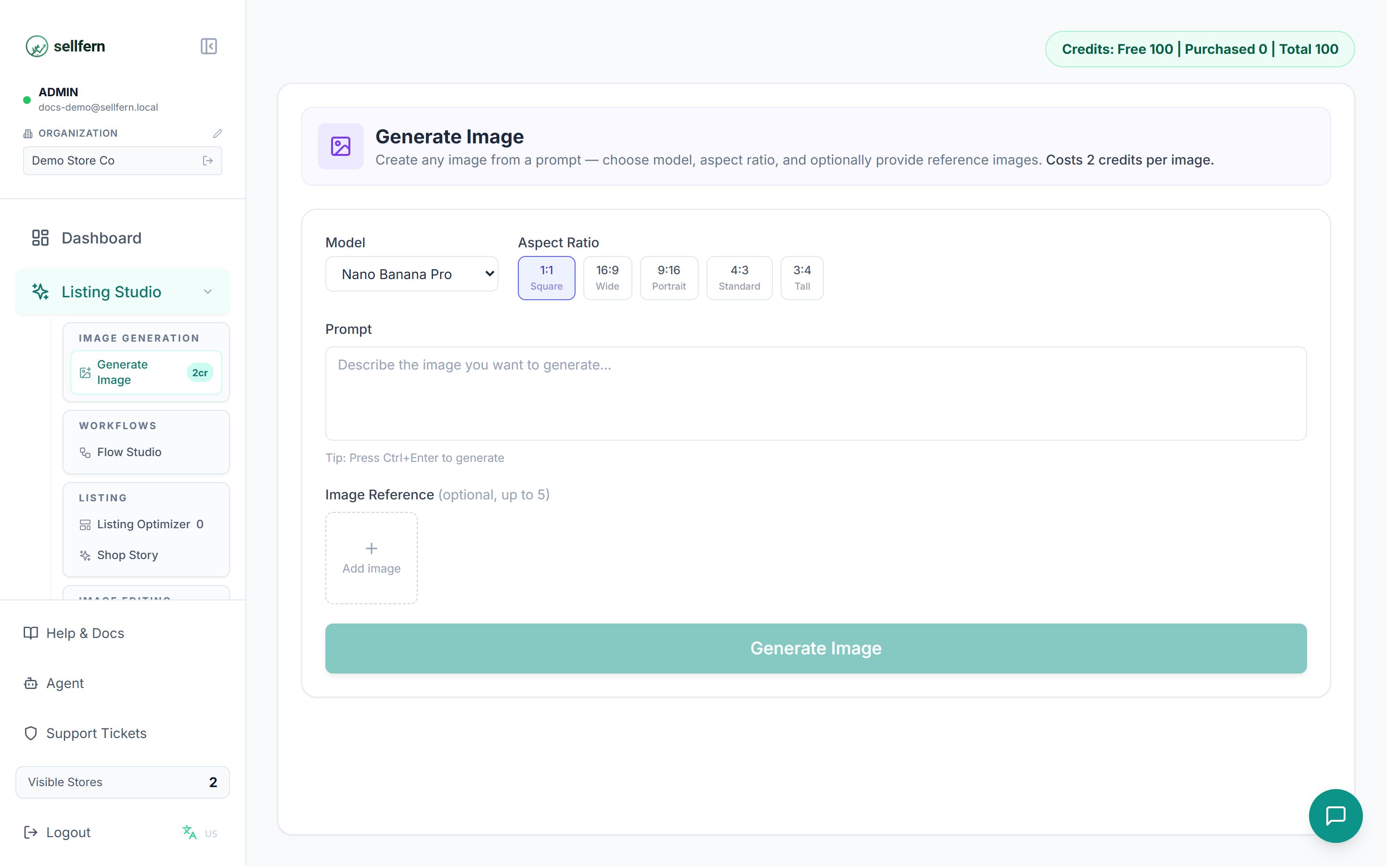Viewport: 1386px width, 866px height.
Task: Select 1:1 Square aspect ratio
Action: coord(546,278)
